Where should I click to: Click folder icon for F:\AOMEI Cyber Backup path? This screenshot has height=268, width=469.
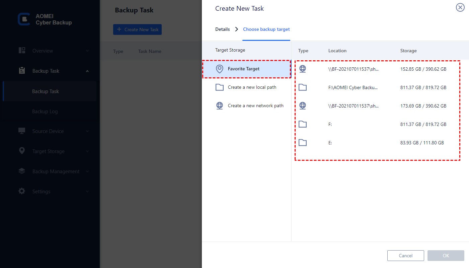(x=303, y=87)
